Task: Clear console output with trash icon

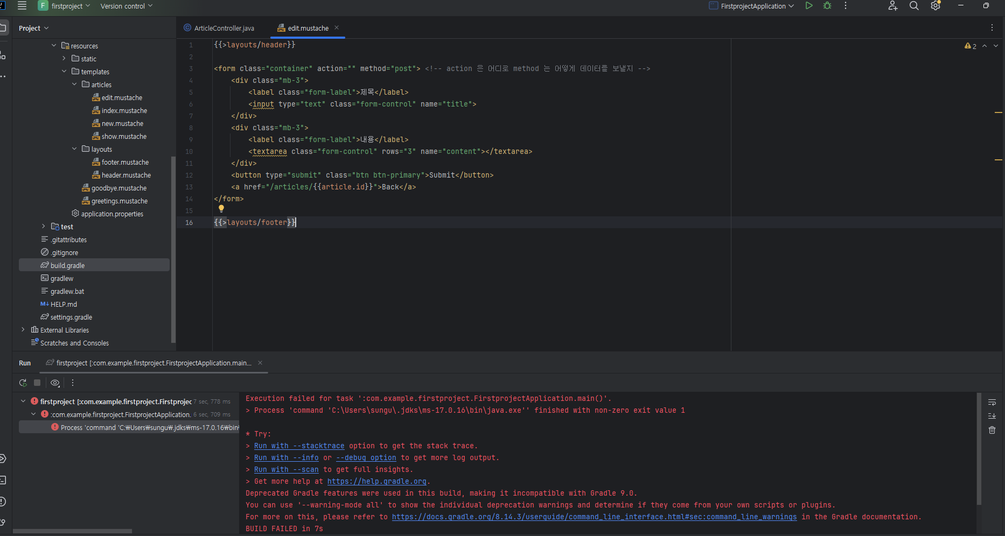Action: [992, 430]
